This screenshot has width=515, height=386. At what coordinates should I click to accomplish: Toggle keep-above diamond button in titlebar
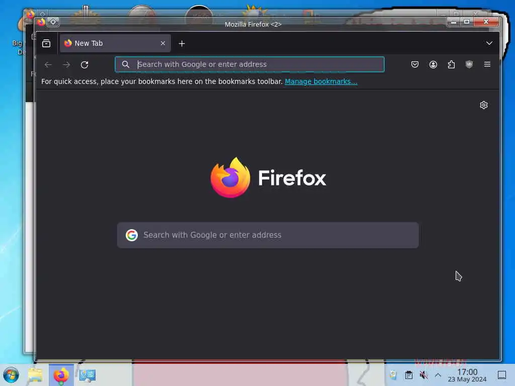[53, 22]
